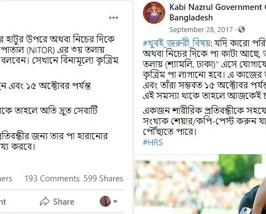View the 599 Shares list
Viewport: 266px width, 214px height.
[103, 179]
